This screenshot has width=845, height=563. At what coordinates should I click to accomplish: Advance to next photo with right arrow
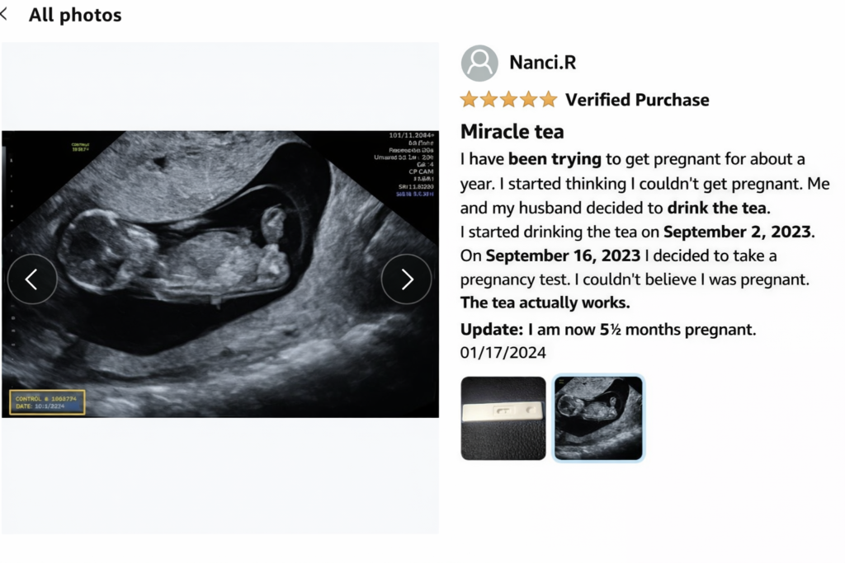406,279
